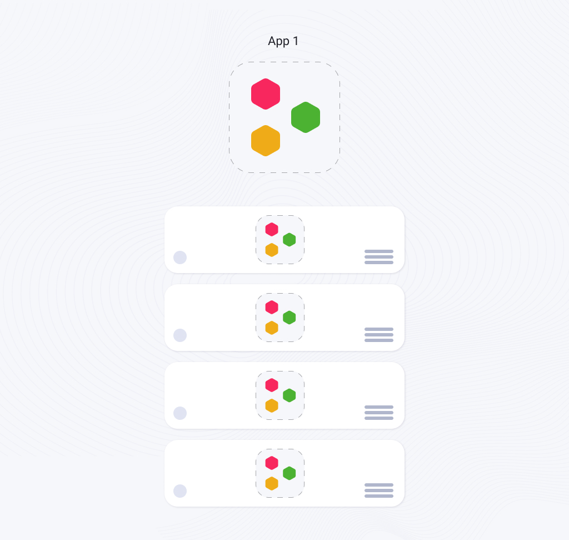
Task: Click the red hexagon in the fourth card
Action: tap(272, 463)
